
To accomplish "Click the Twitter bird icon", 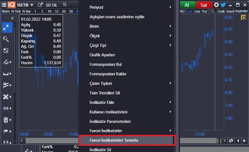I will pyautogui.click(x=223, y=5).
